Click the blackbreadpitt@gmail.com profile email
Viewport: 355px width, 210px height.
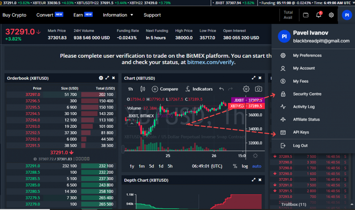[x=321, y=41]
